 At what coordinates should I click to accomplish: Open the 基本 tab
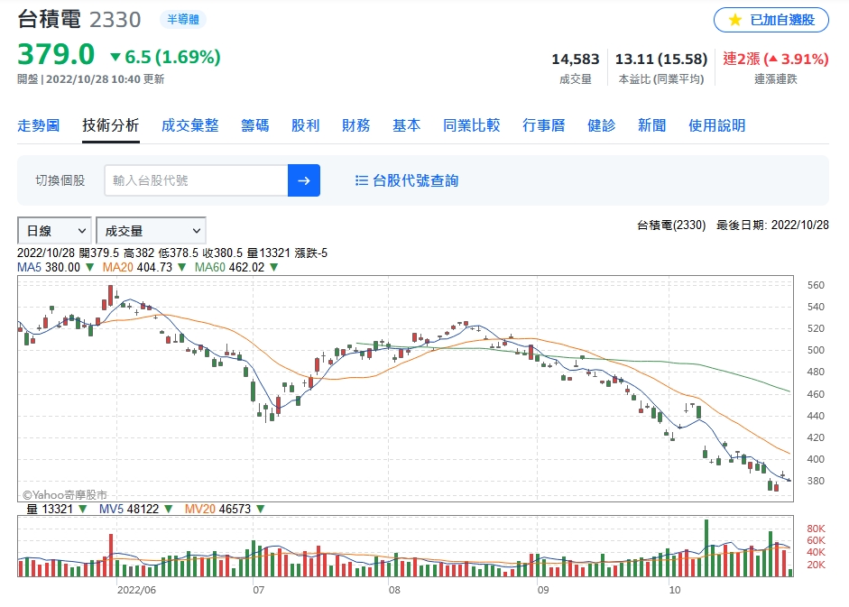tap(407, 125)
